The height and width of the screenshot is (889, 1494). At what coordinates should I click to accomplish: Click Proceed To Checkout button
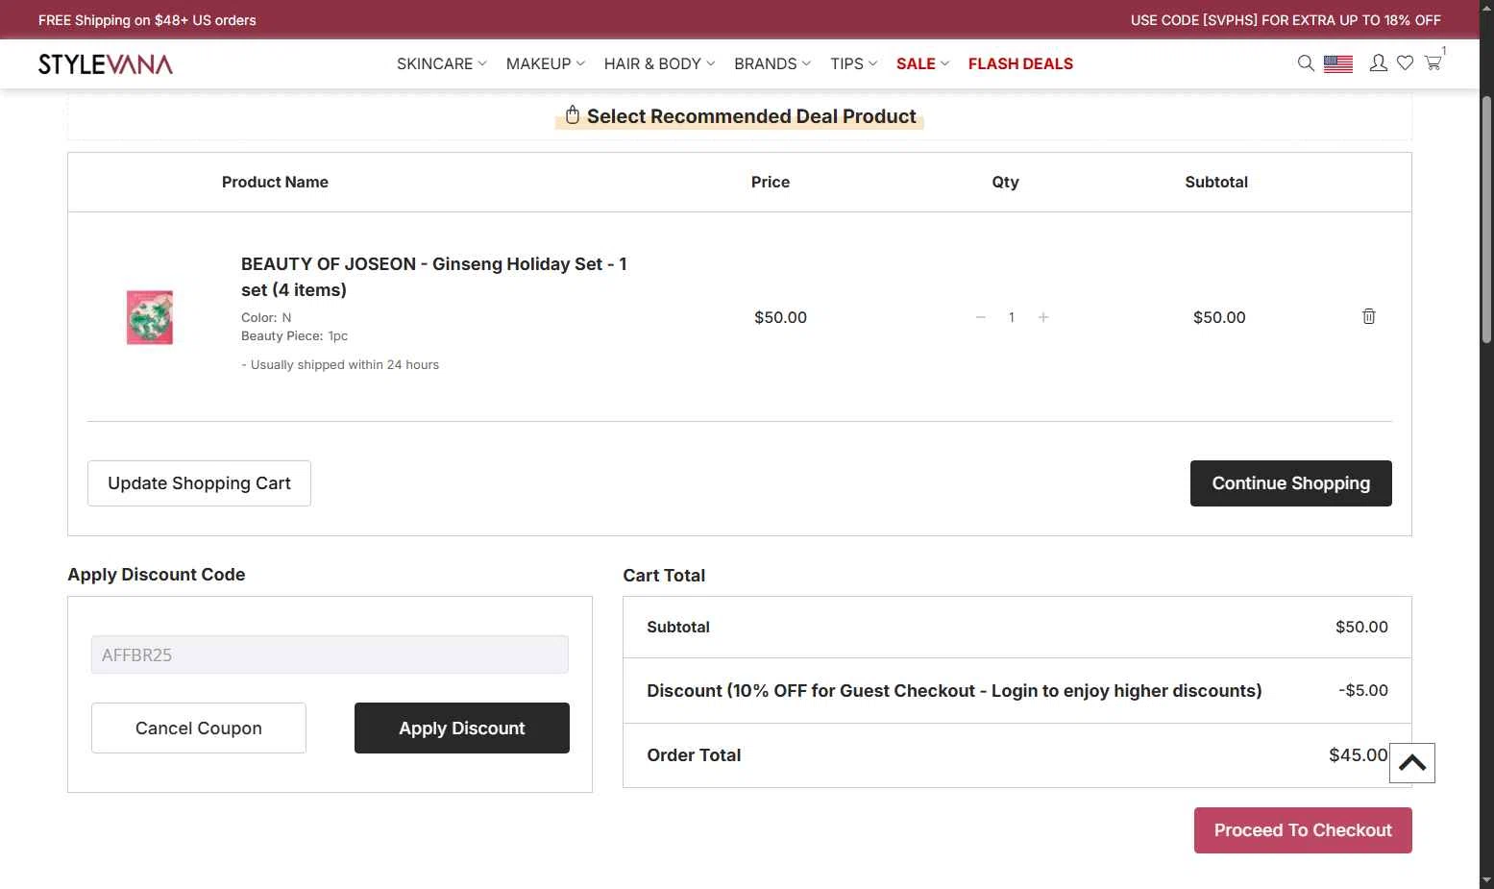pyautogui.click(x=1303, y=830)
